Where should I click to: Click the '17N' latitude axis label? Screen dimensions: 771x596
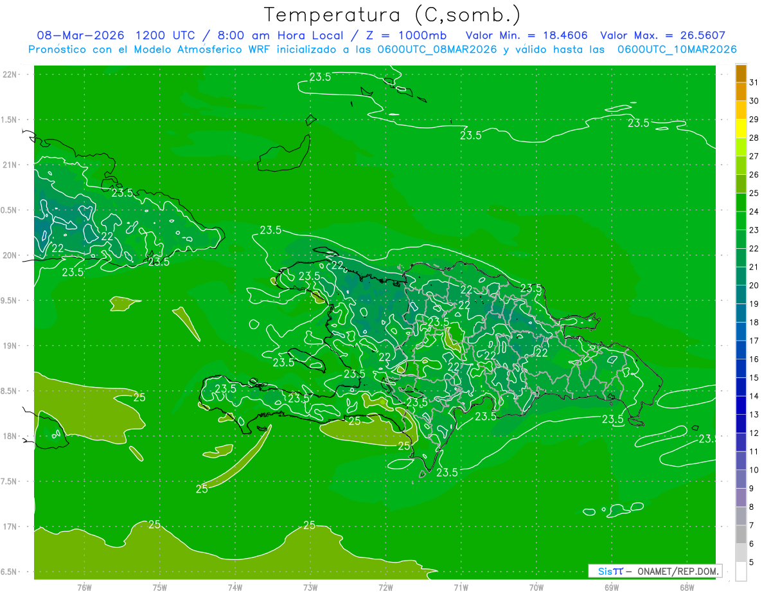point(10,527)
